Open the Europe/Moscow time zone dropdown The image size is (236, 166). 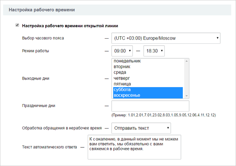pyautogui.click(x=166, y=38)
